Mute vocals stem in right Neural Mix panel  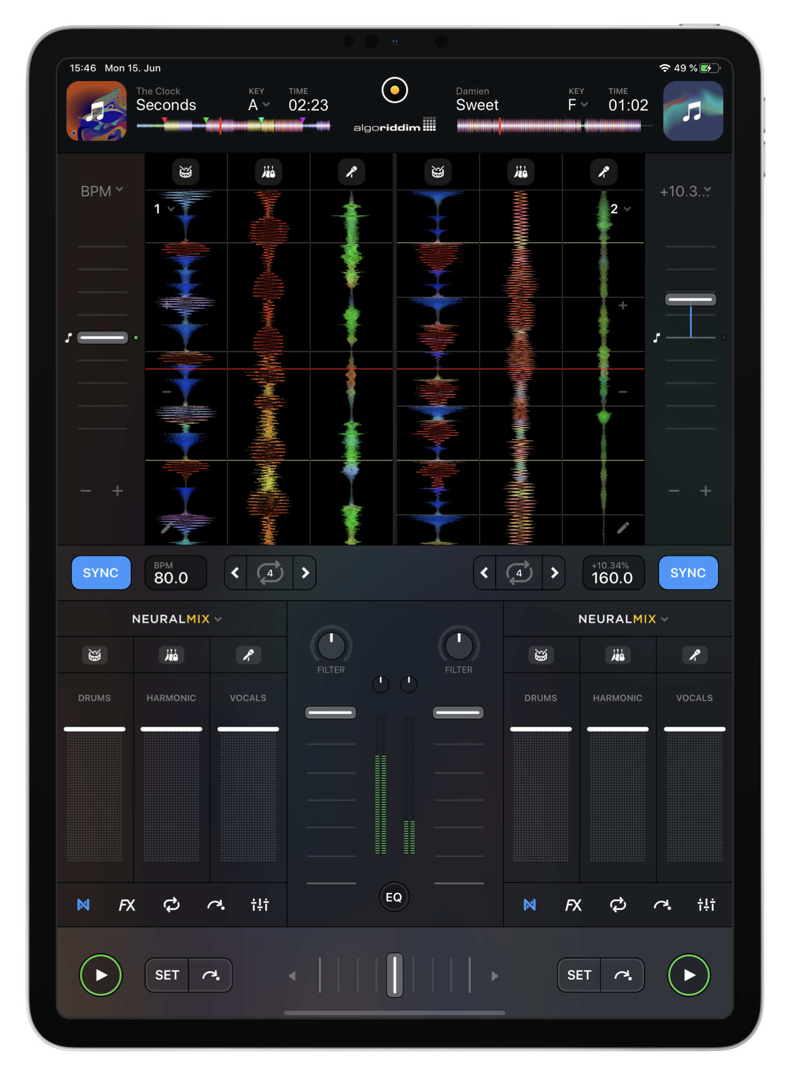pos(694,655)
